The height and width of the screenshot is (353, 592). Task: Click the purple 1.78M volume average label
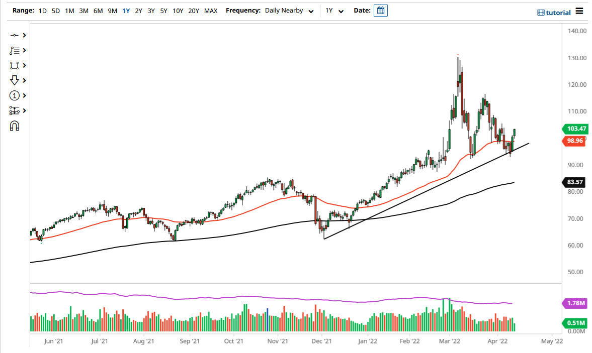[575, 303]
